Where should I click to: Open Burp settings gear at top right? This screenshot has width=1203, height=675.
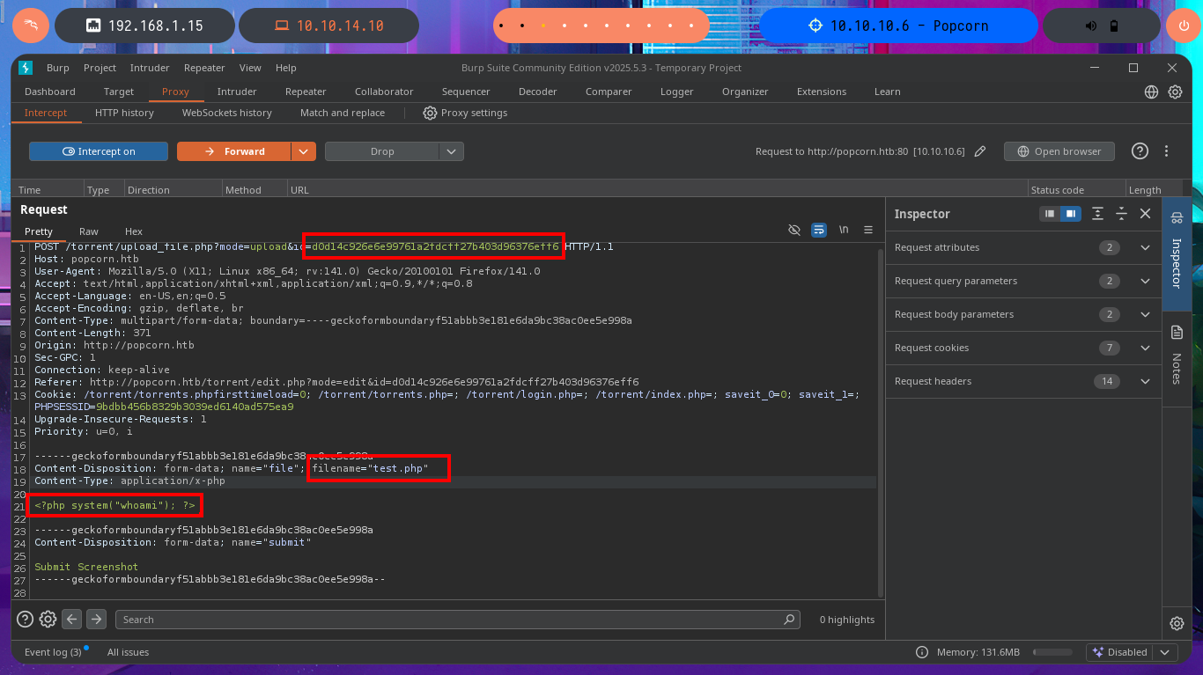point(1175,92)
